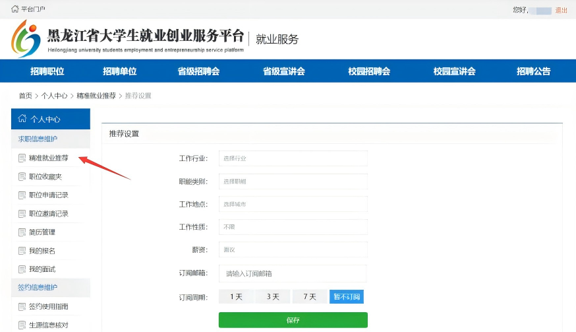Click the document icon beside 精准就业推荐
This screenshot has height=332, width=576.
point(22,158)
